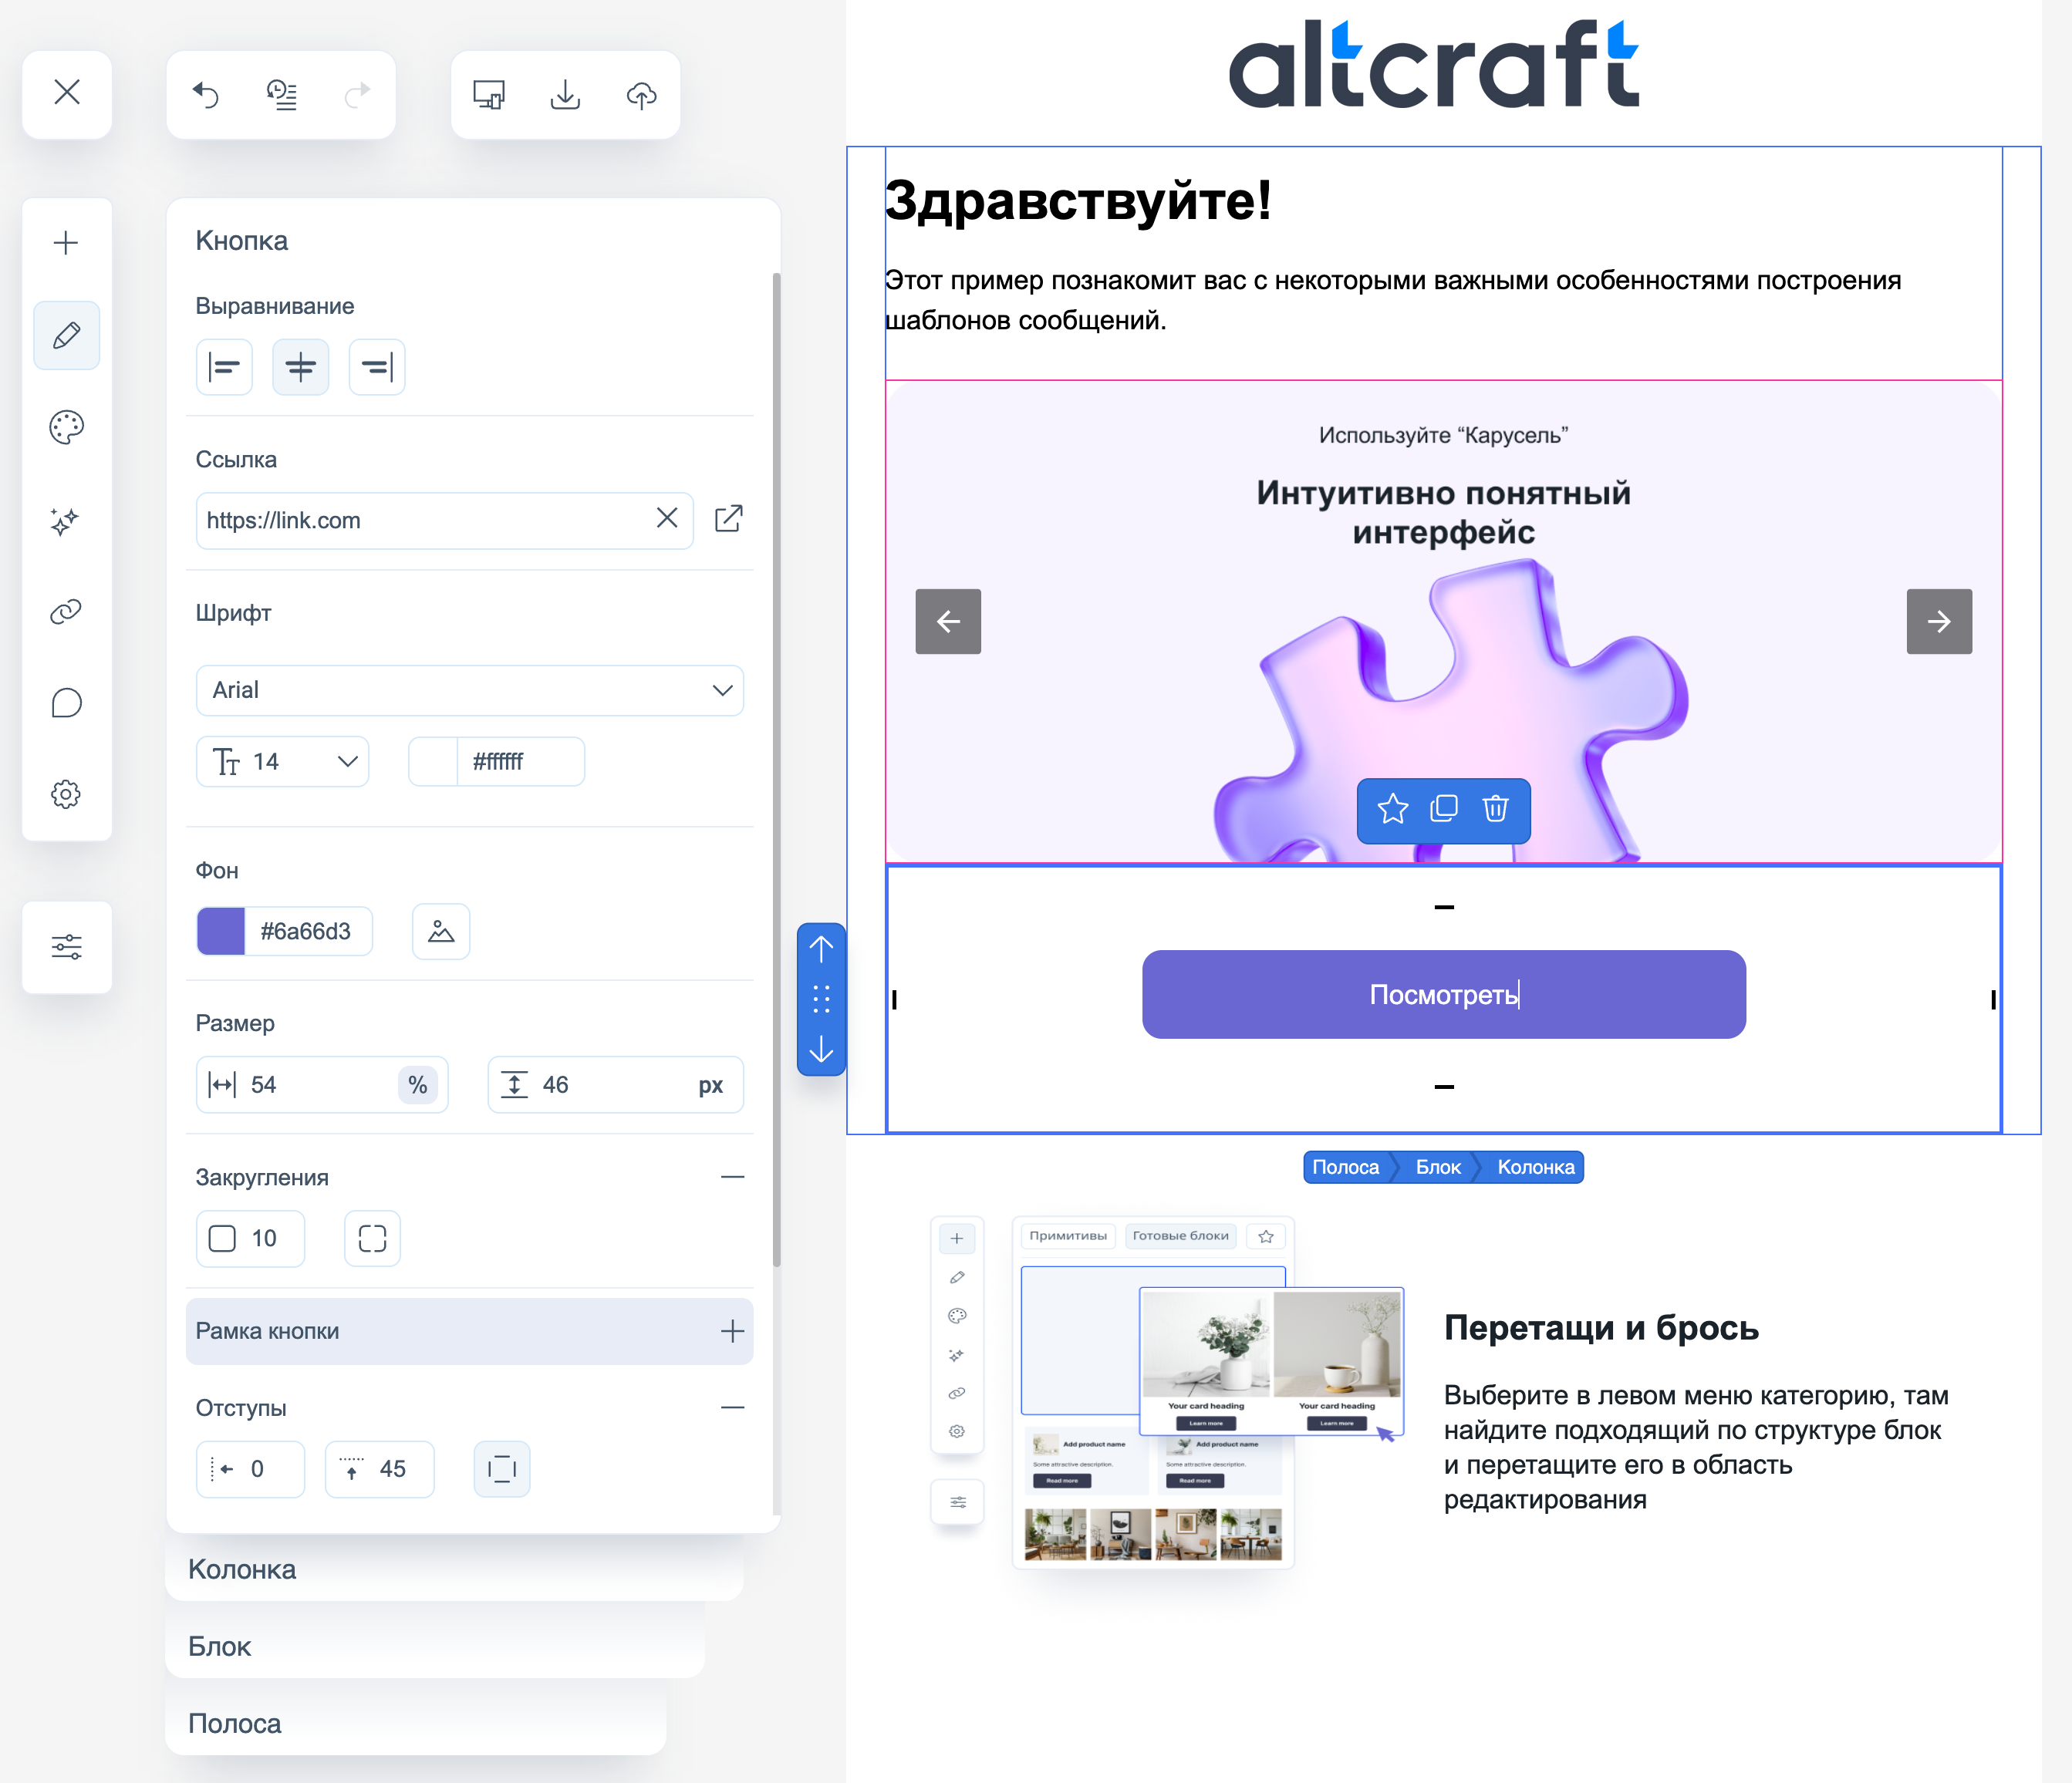2072x1783 pixels.
Task: Toggle separate corner rounding mode
Action: click(372, 1239)
